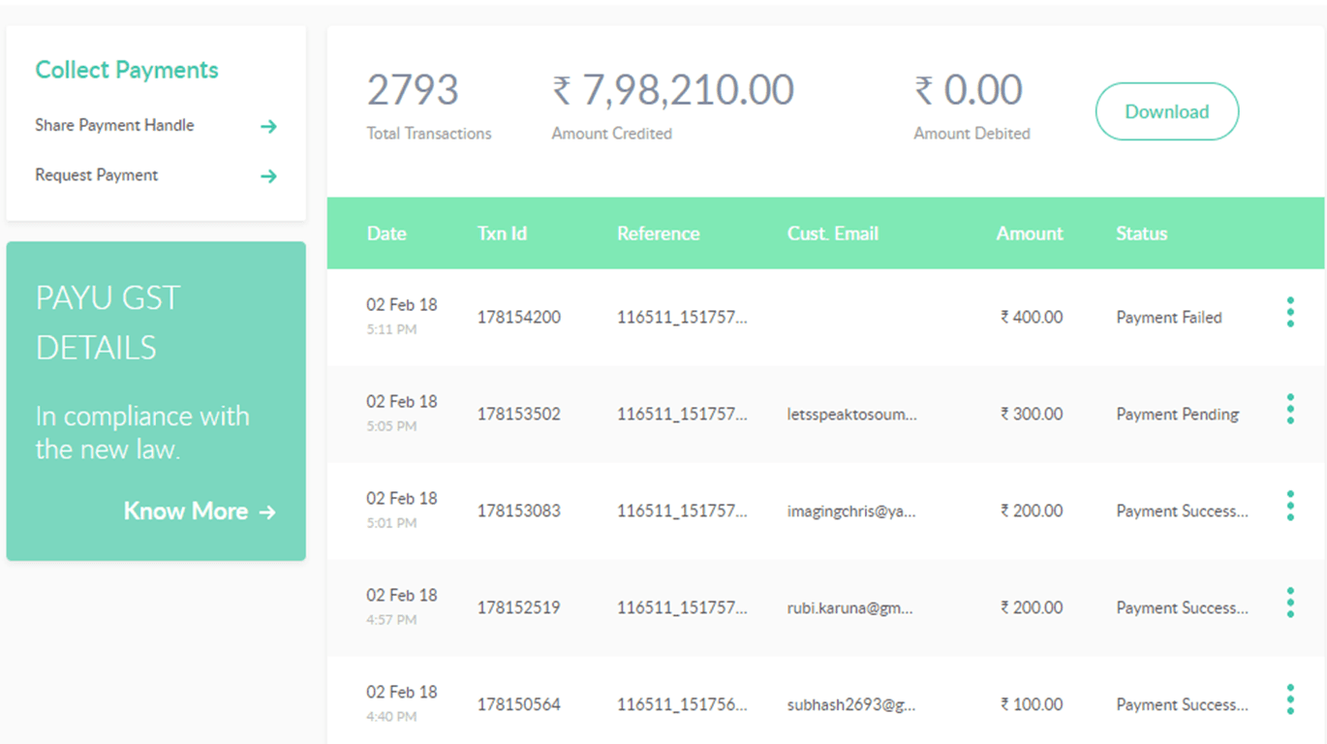Select transaction ID 178152519
The height and width of the screenshot is (744, 1327).
pyautogui.click(x=518, y=607)
